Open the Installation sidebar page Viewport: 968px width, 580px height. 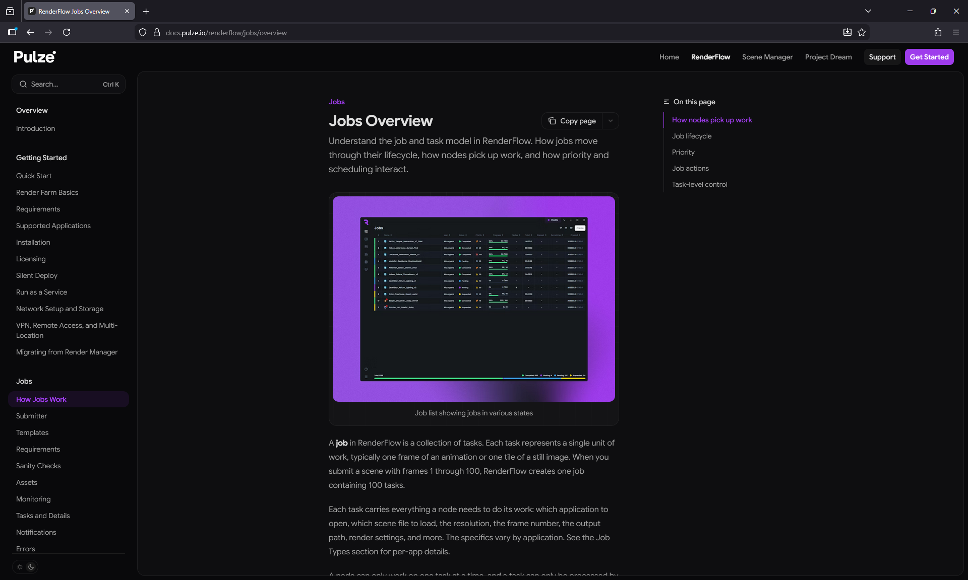coord(33,242)
